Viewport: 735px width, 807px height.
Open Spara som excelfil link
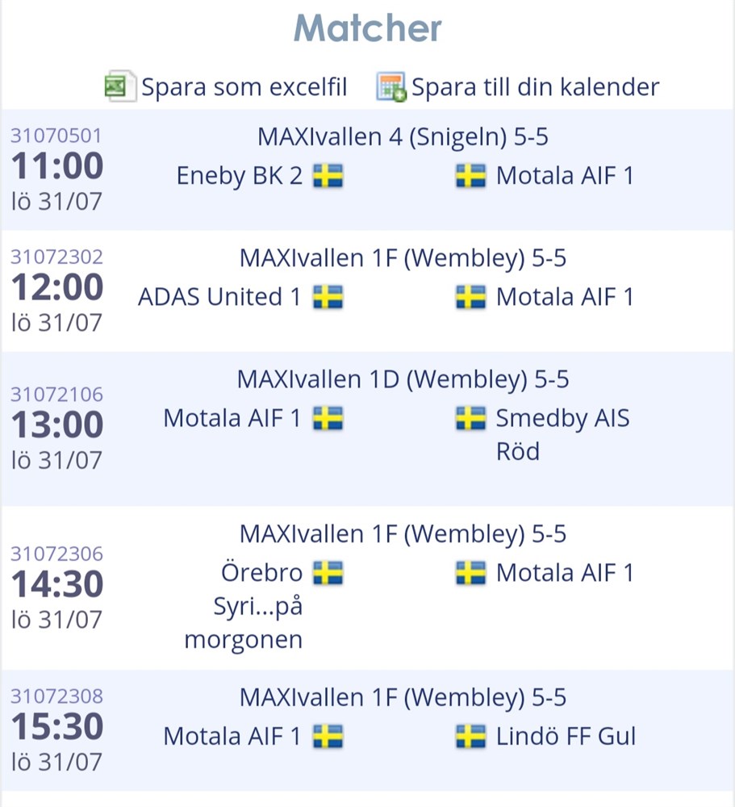click(x=244, y=86)
